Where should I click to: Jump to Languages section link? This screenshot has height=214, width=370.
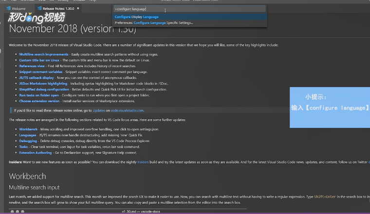pyautogui.click(x=28, y=135)
